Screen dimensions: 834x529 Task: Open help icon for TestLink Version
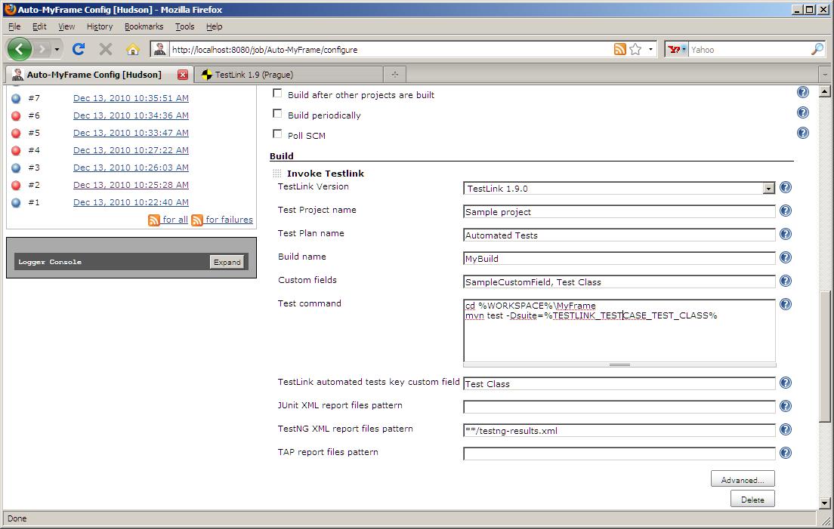785,188
